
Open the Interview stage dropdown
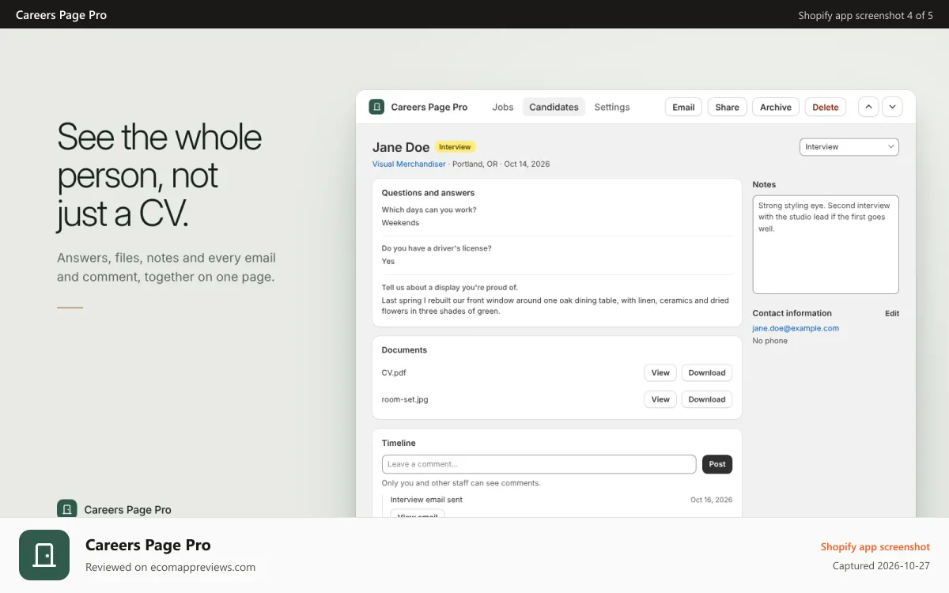tap(849, 146)
